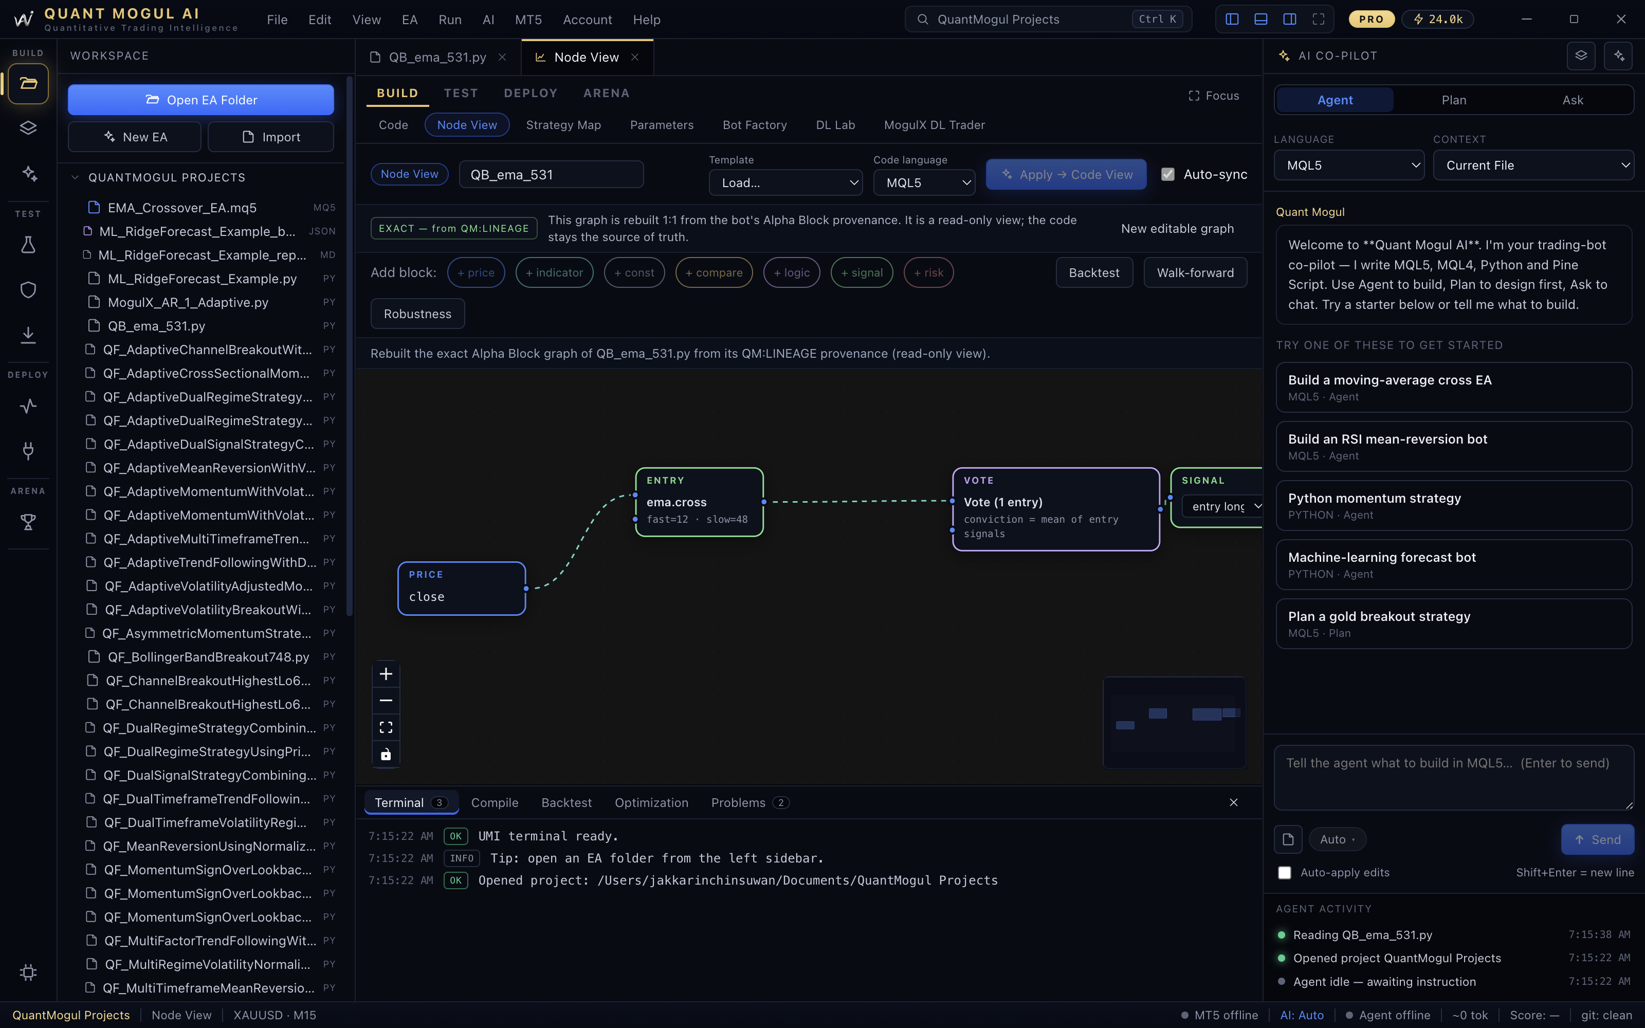
Task: Zoom out on the node canvas
Action: click(x=386, y=700)
